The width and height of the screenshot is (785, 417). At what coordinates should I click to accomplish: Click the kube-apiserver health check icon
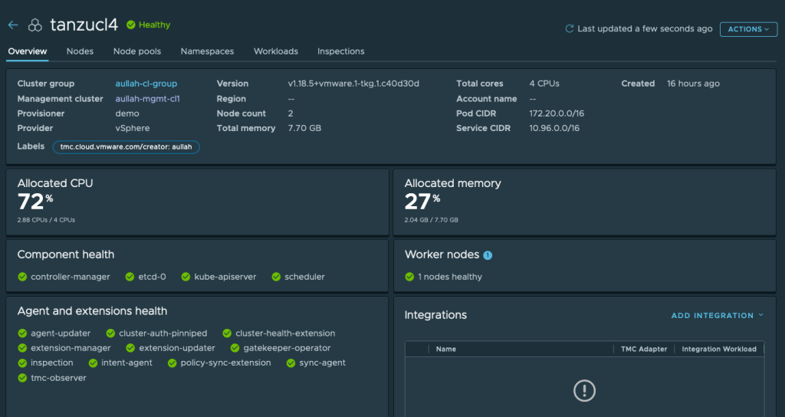coord(186,277)
